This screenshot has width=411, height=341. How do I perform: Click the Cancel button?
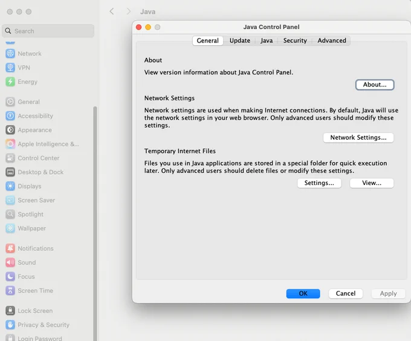tap(346, 294)
